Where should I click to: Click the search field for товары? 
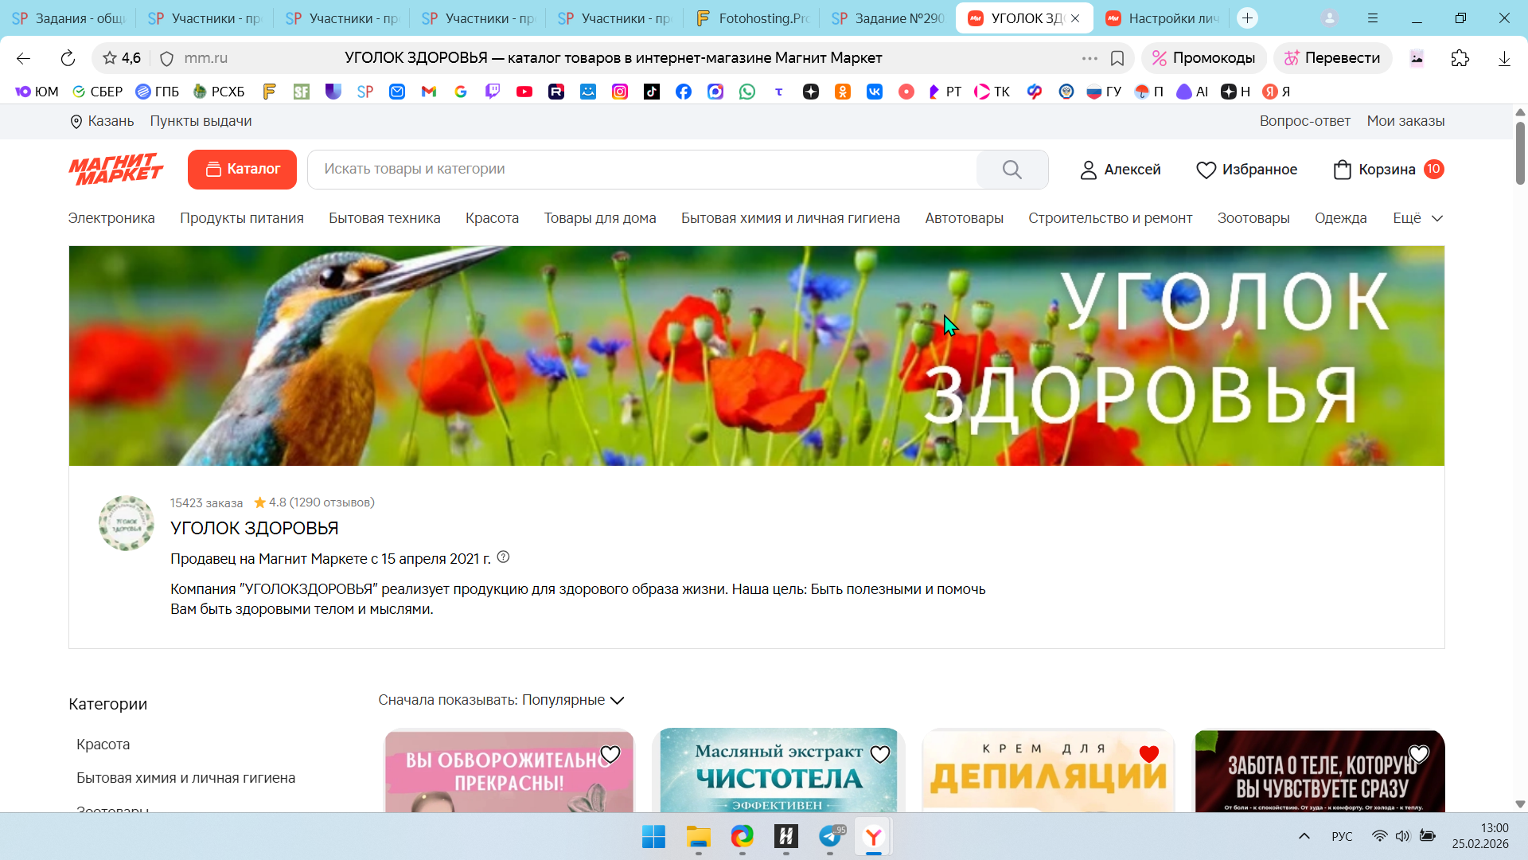pyautogui.click(x=637, y=169)
